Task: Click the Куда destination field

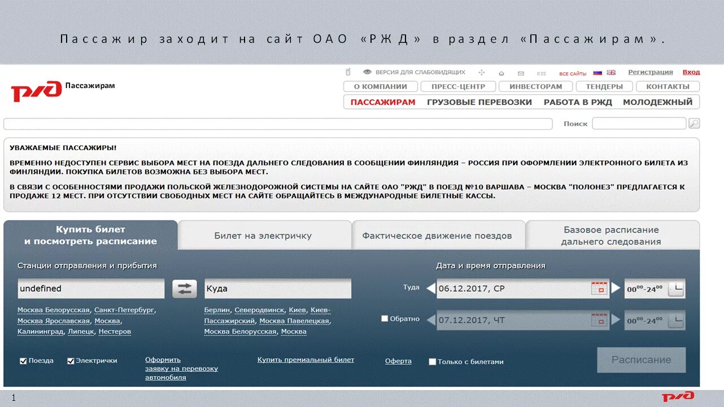Action: [x=278, y=288]
